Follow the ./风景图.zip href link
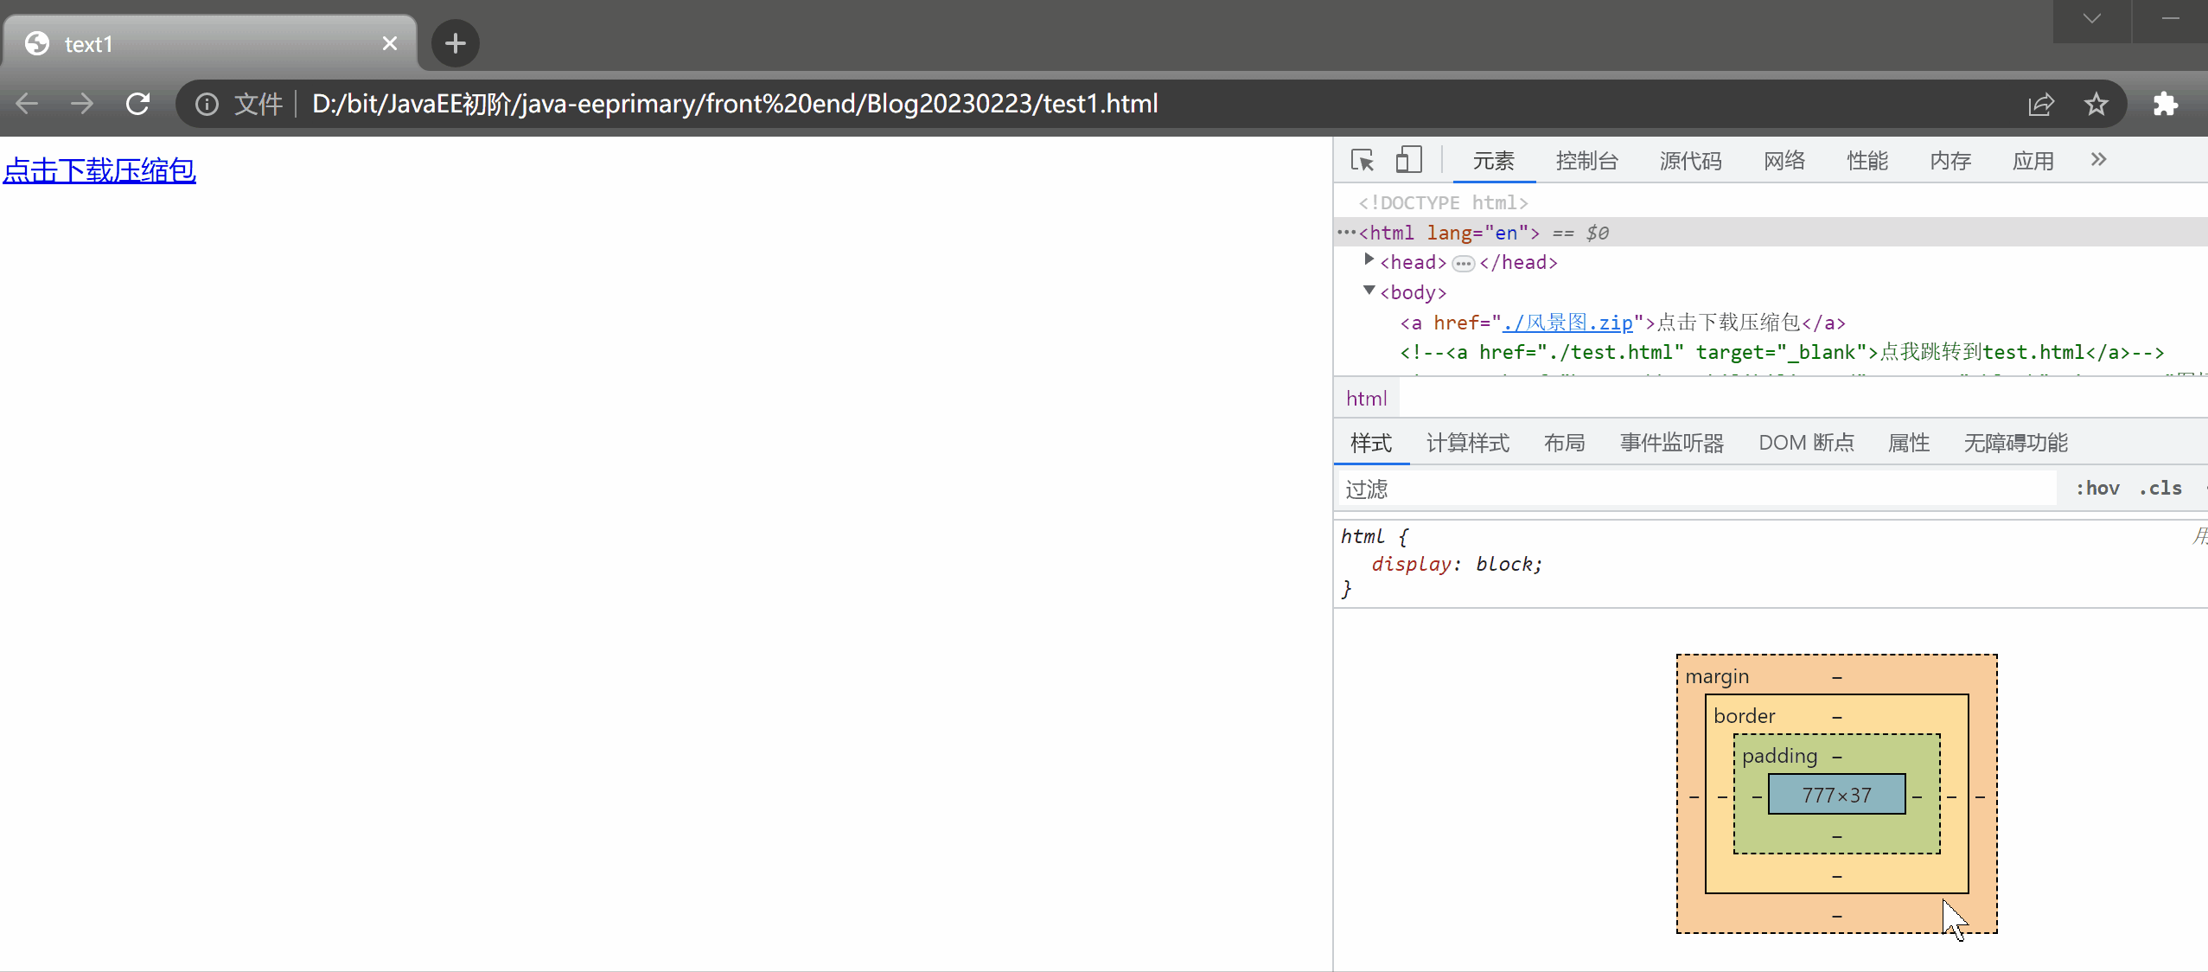Viewport: 2208px width, 972px height. coord(1567,323)
